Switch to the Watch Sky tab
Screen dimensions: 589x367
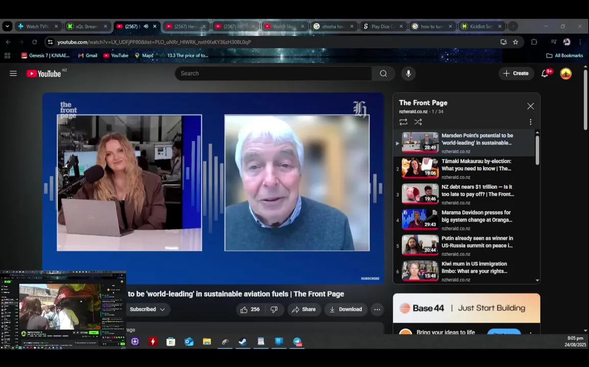[283, 27]
